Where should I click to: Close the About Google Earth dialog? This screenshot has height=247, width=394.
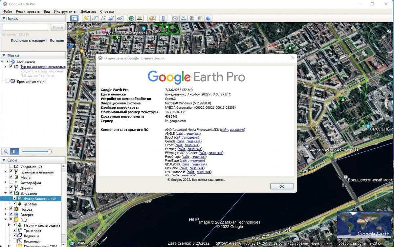293,58
